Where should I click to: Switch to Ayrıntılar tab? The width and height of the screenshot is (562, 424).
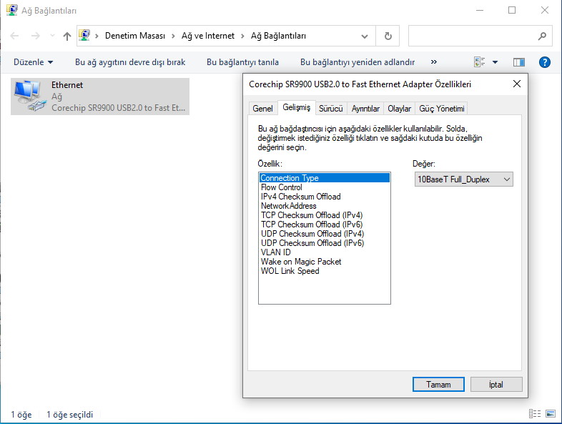365,109
